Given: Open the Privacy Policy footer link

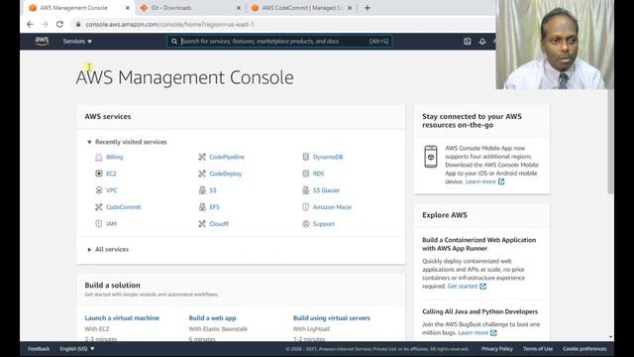Looking at the screenshot, I should 497,349.
